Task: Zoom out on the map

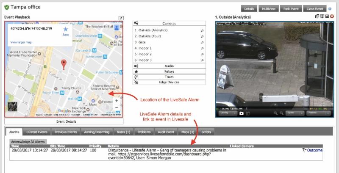Action: 117,107
